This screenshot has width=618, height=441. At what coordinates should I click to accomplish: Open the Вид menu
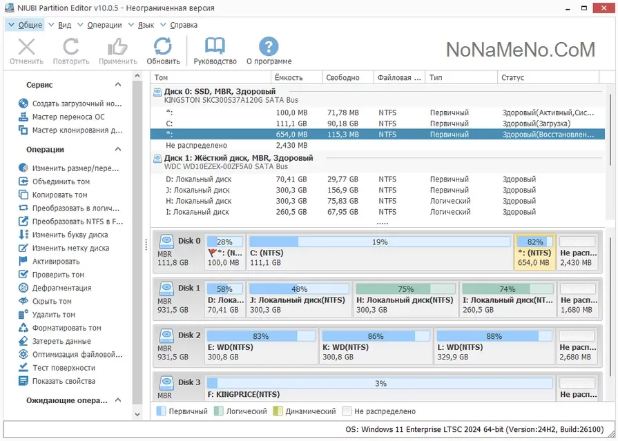pos(65,25)
